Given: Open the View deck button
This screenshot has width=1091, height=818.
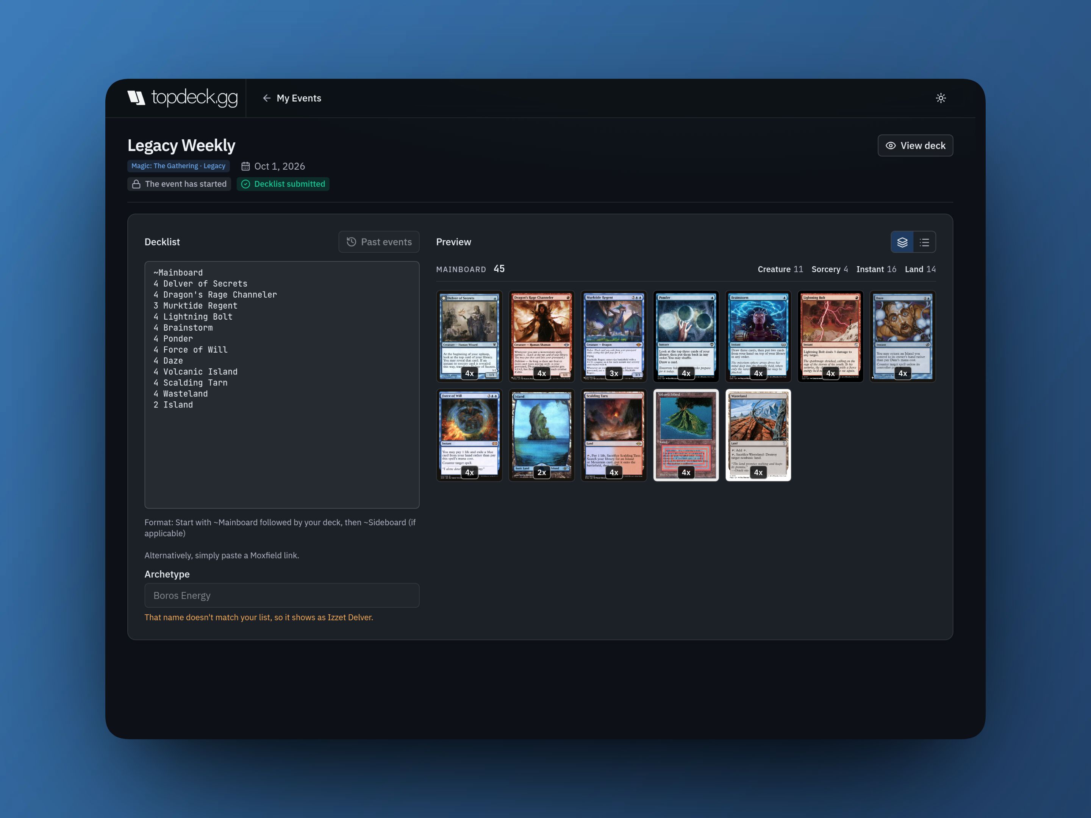Looking at the screenshot, I should [915, 145].
